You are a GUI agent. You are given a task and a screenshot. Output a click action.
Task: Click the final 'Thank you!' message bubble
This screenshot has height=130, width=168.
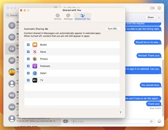coord(153,104)
